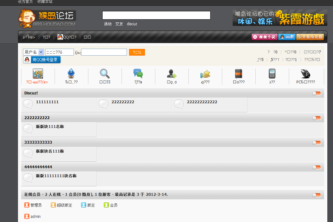Click the 交友 hot search link
The width and height of the screenshot is (333, 222).
coord(119,24)
